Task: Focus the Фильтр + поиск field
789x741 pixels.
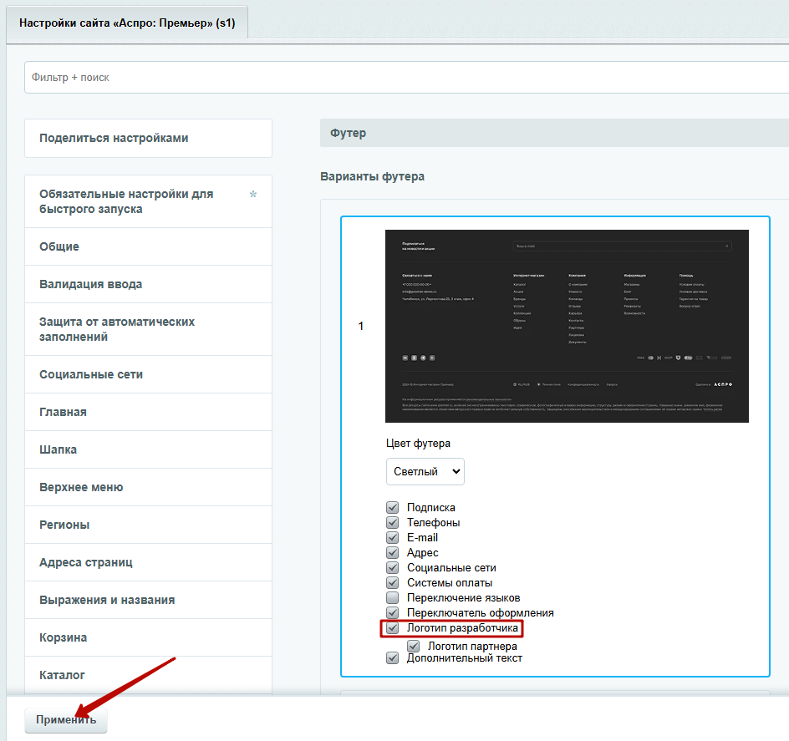Action: [406, 78]
